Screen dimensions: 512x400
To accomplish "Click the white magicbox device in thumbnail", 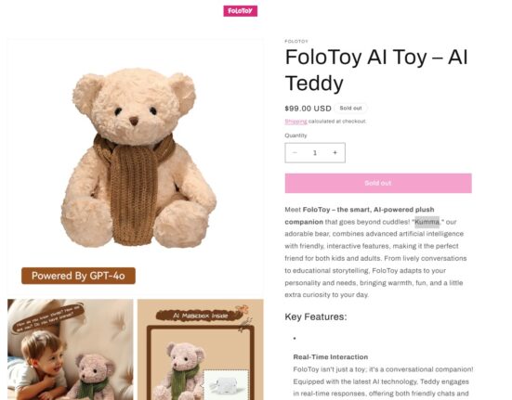I will pos(227,384).
